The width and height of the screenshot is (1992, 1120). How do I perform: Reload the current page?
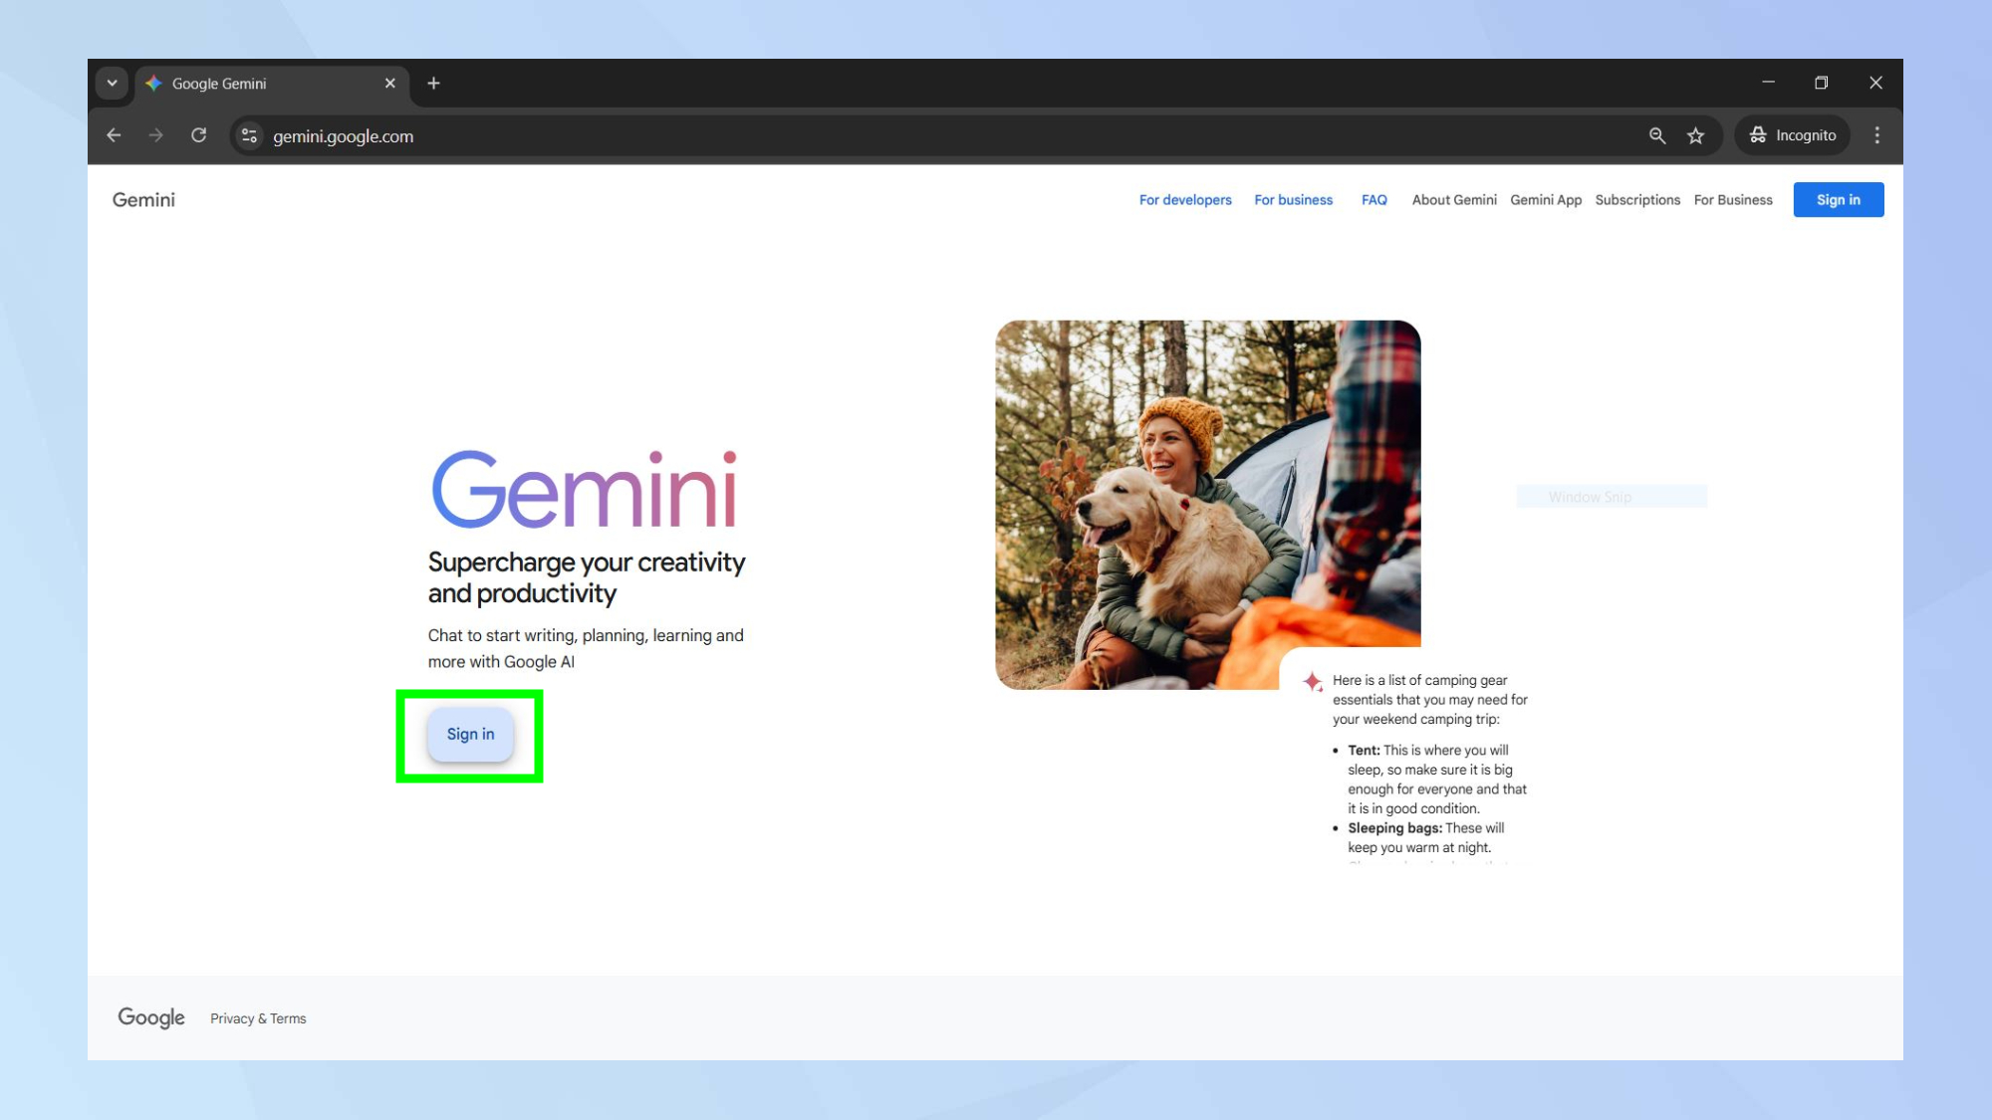pyautogui.click(x=198, y=135)
